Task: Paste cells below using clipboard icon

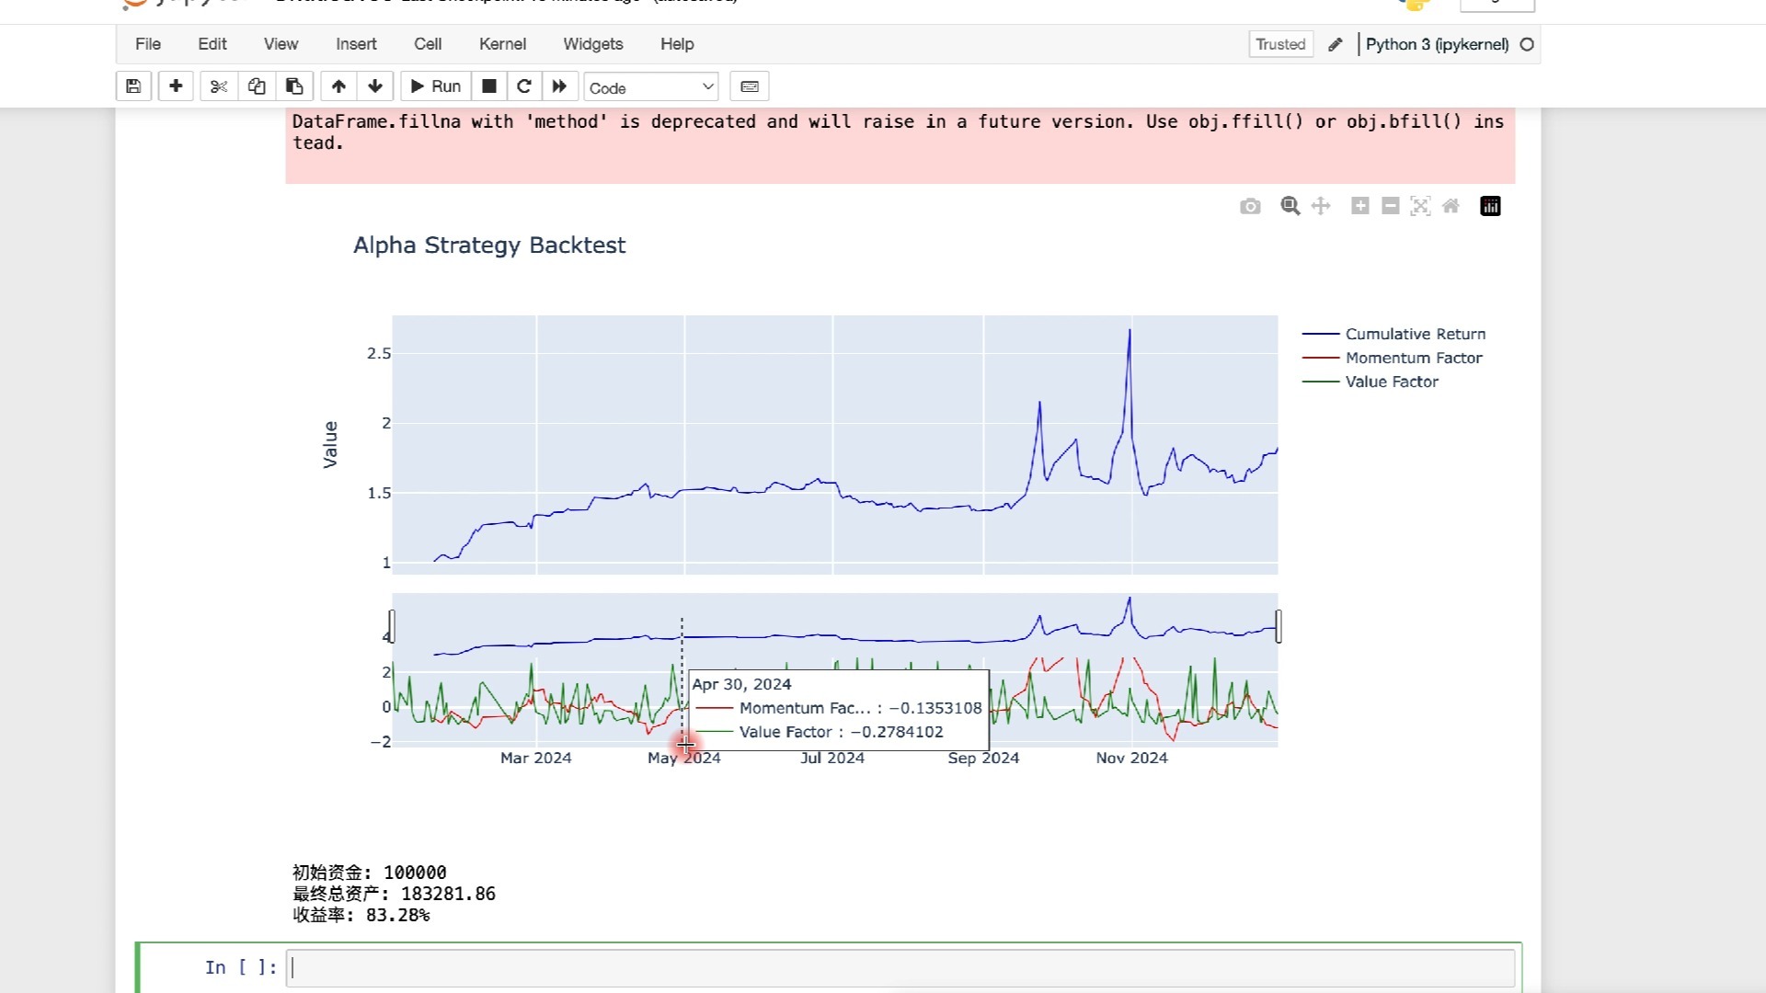Action: click(294, 86)
